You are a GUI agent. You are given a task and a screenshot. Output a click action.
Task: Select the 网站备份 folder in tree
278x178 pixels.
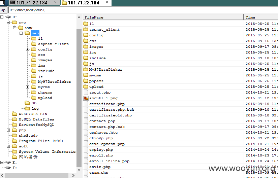point(28,157)
